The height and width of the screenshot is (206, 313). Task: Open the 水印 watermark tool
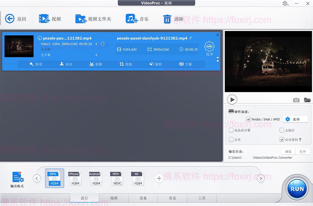click(x=66, y=64)
